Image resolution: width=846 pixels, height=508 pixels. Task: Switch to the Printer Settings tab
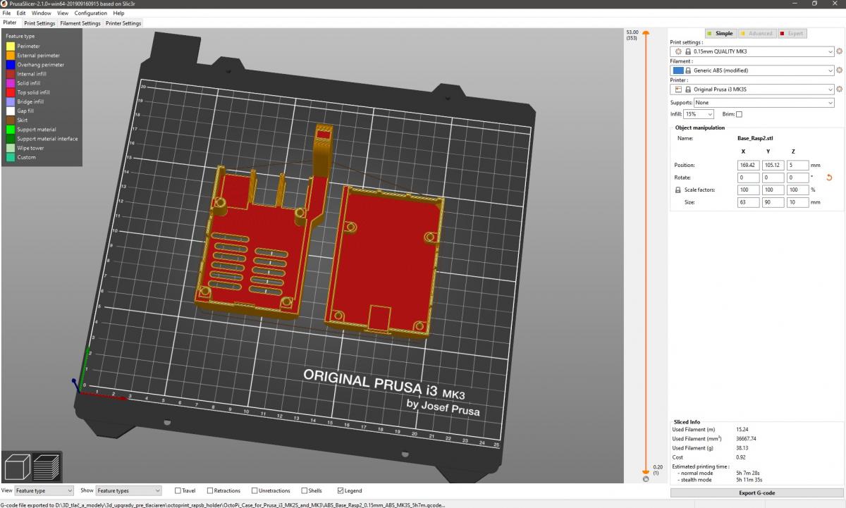click(123, 23)
